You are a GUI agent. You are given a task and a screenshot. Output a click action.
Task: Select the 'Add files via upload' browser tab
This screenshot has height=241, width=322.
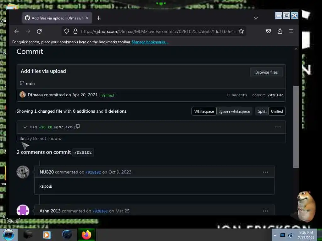point(57,18)
